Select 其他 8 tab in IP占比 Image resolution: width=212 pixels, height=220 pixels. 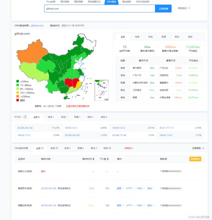point(104,117)
